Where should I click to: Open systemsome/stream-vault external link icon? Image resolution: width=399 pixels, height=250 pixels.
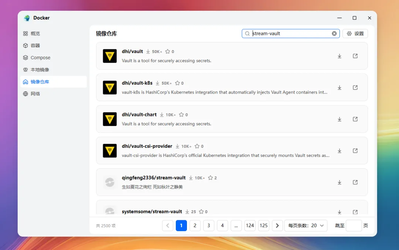355,212
